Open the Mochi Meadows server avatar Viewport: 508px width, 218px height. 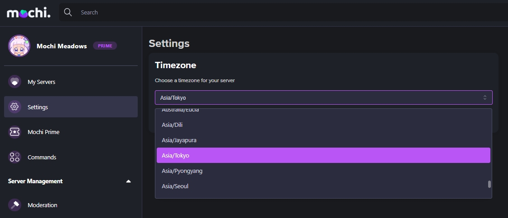point(19,46)
